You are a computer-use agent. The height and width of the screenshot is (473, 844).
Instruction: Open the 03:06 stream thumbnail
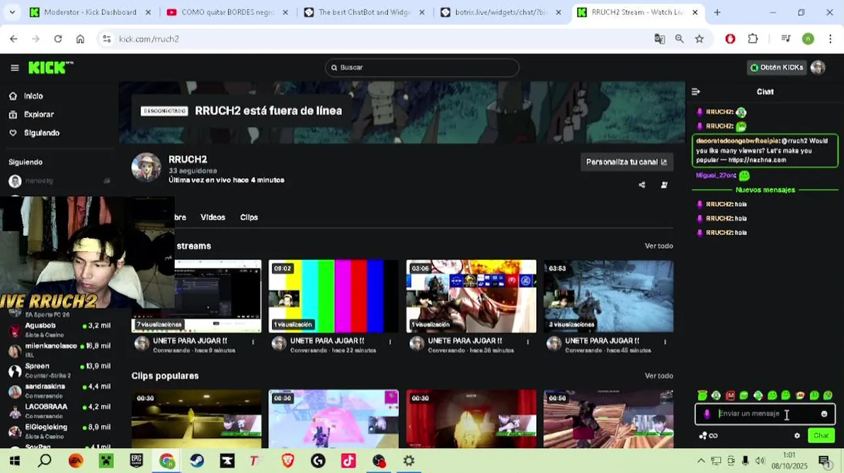(471, 296)
